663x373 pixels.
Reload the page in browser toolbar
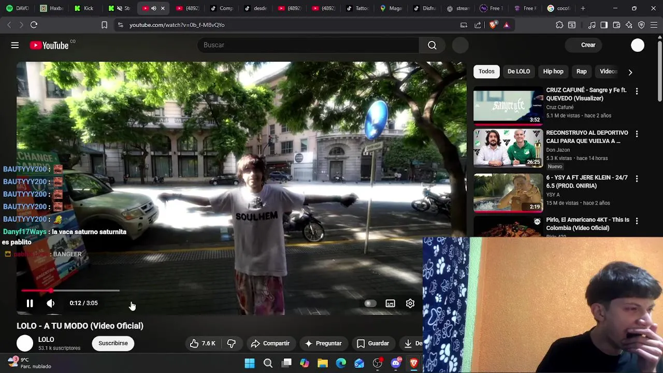(34, 25)
